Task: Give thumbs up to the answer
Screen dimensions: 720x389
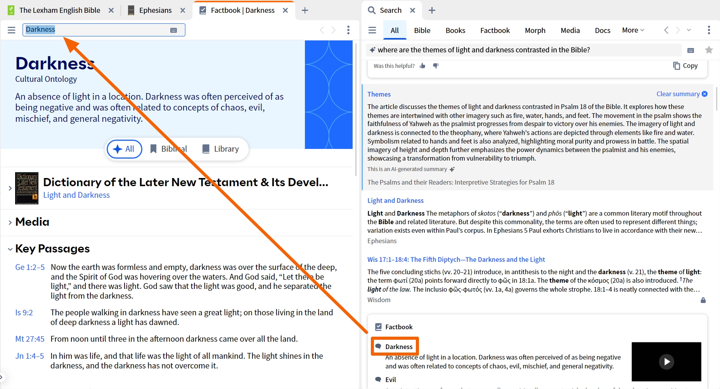Action: (422, 66)
